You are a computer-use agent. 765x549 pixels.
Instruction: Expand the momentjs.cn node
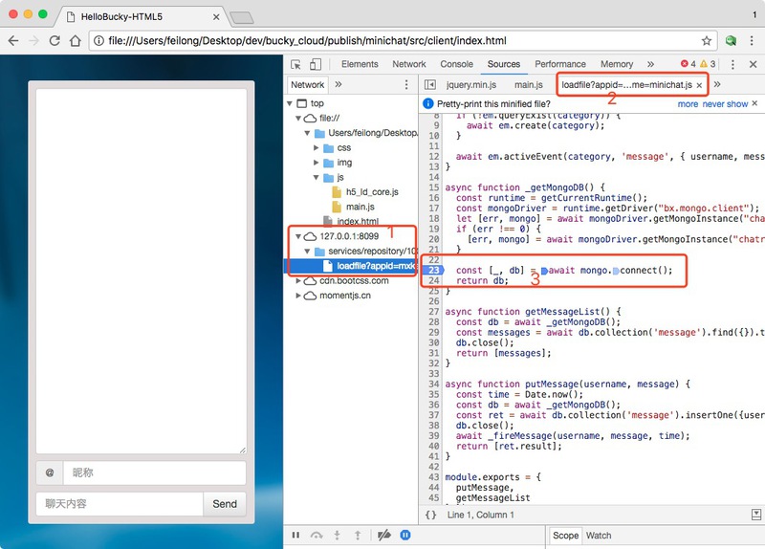click(x=298, y=296)
